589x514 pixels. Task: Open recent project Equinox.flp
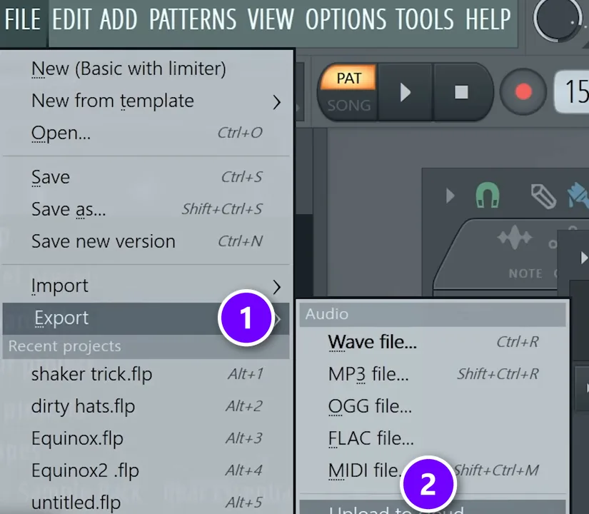[146, 438]
